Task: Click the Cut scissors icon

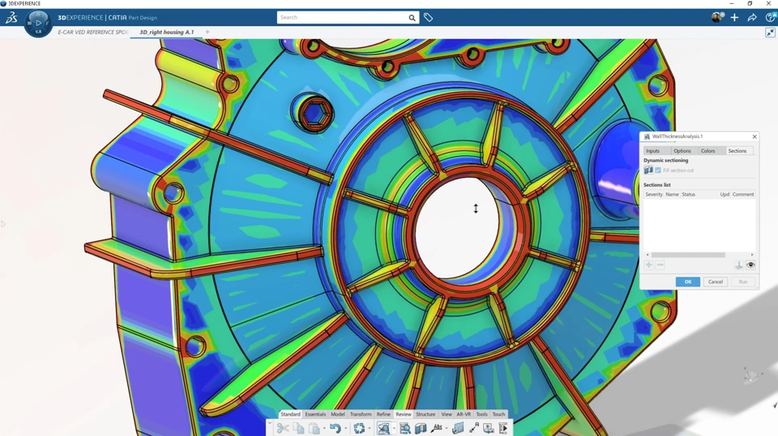Action: tap(283, 428)
